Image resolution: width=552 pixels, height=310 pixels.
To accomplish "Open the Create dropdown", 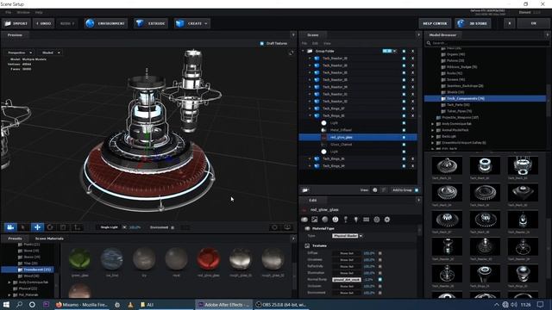I will click(191, 23).
